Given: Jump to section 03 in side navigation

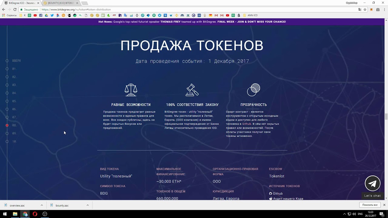Looking at the screenshot, I should pos(11,85).
